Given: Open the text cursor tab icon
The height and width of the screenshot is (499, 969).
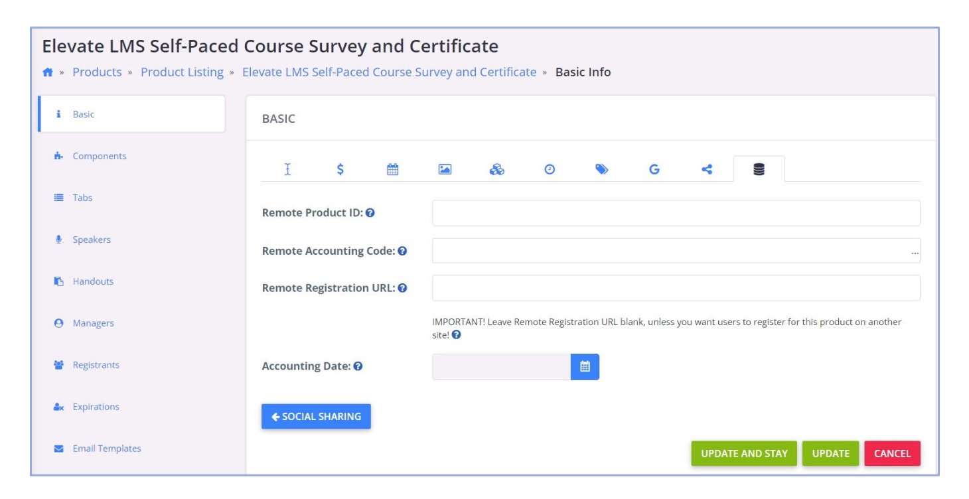Looking at the screenshot, I should click(287, 169).
